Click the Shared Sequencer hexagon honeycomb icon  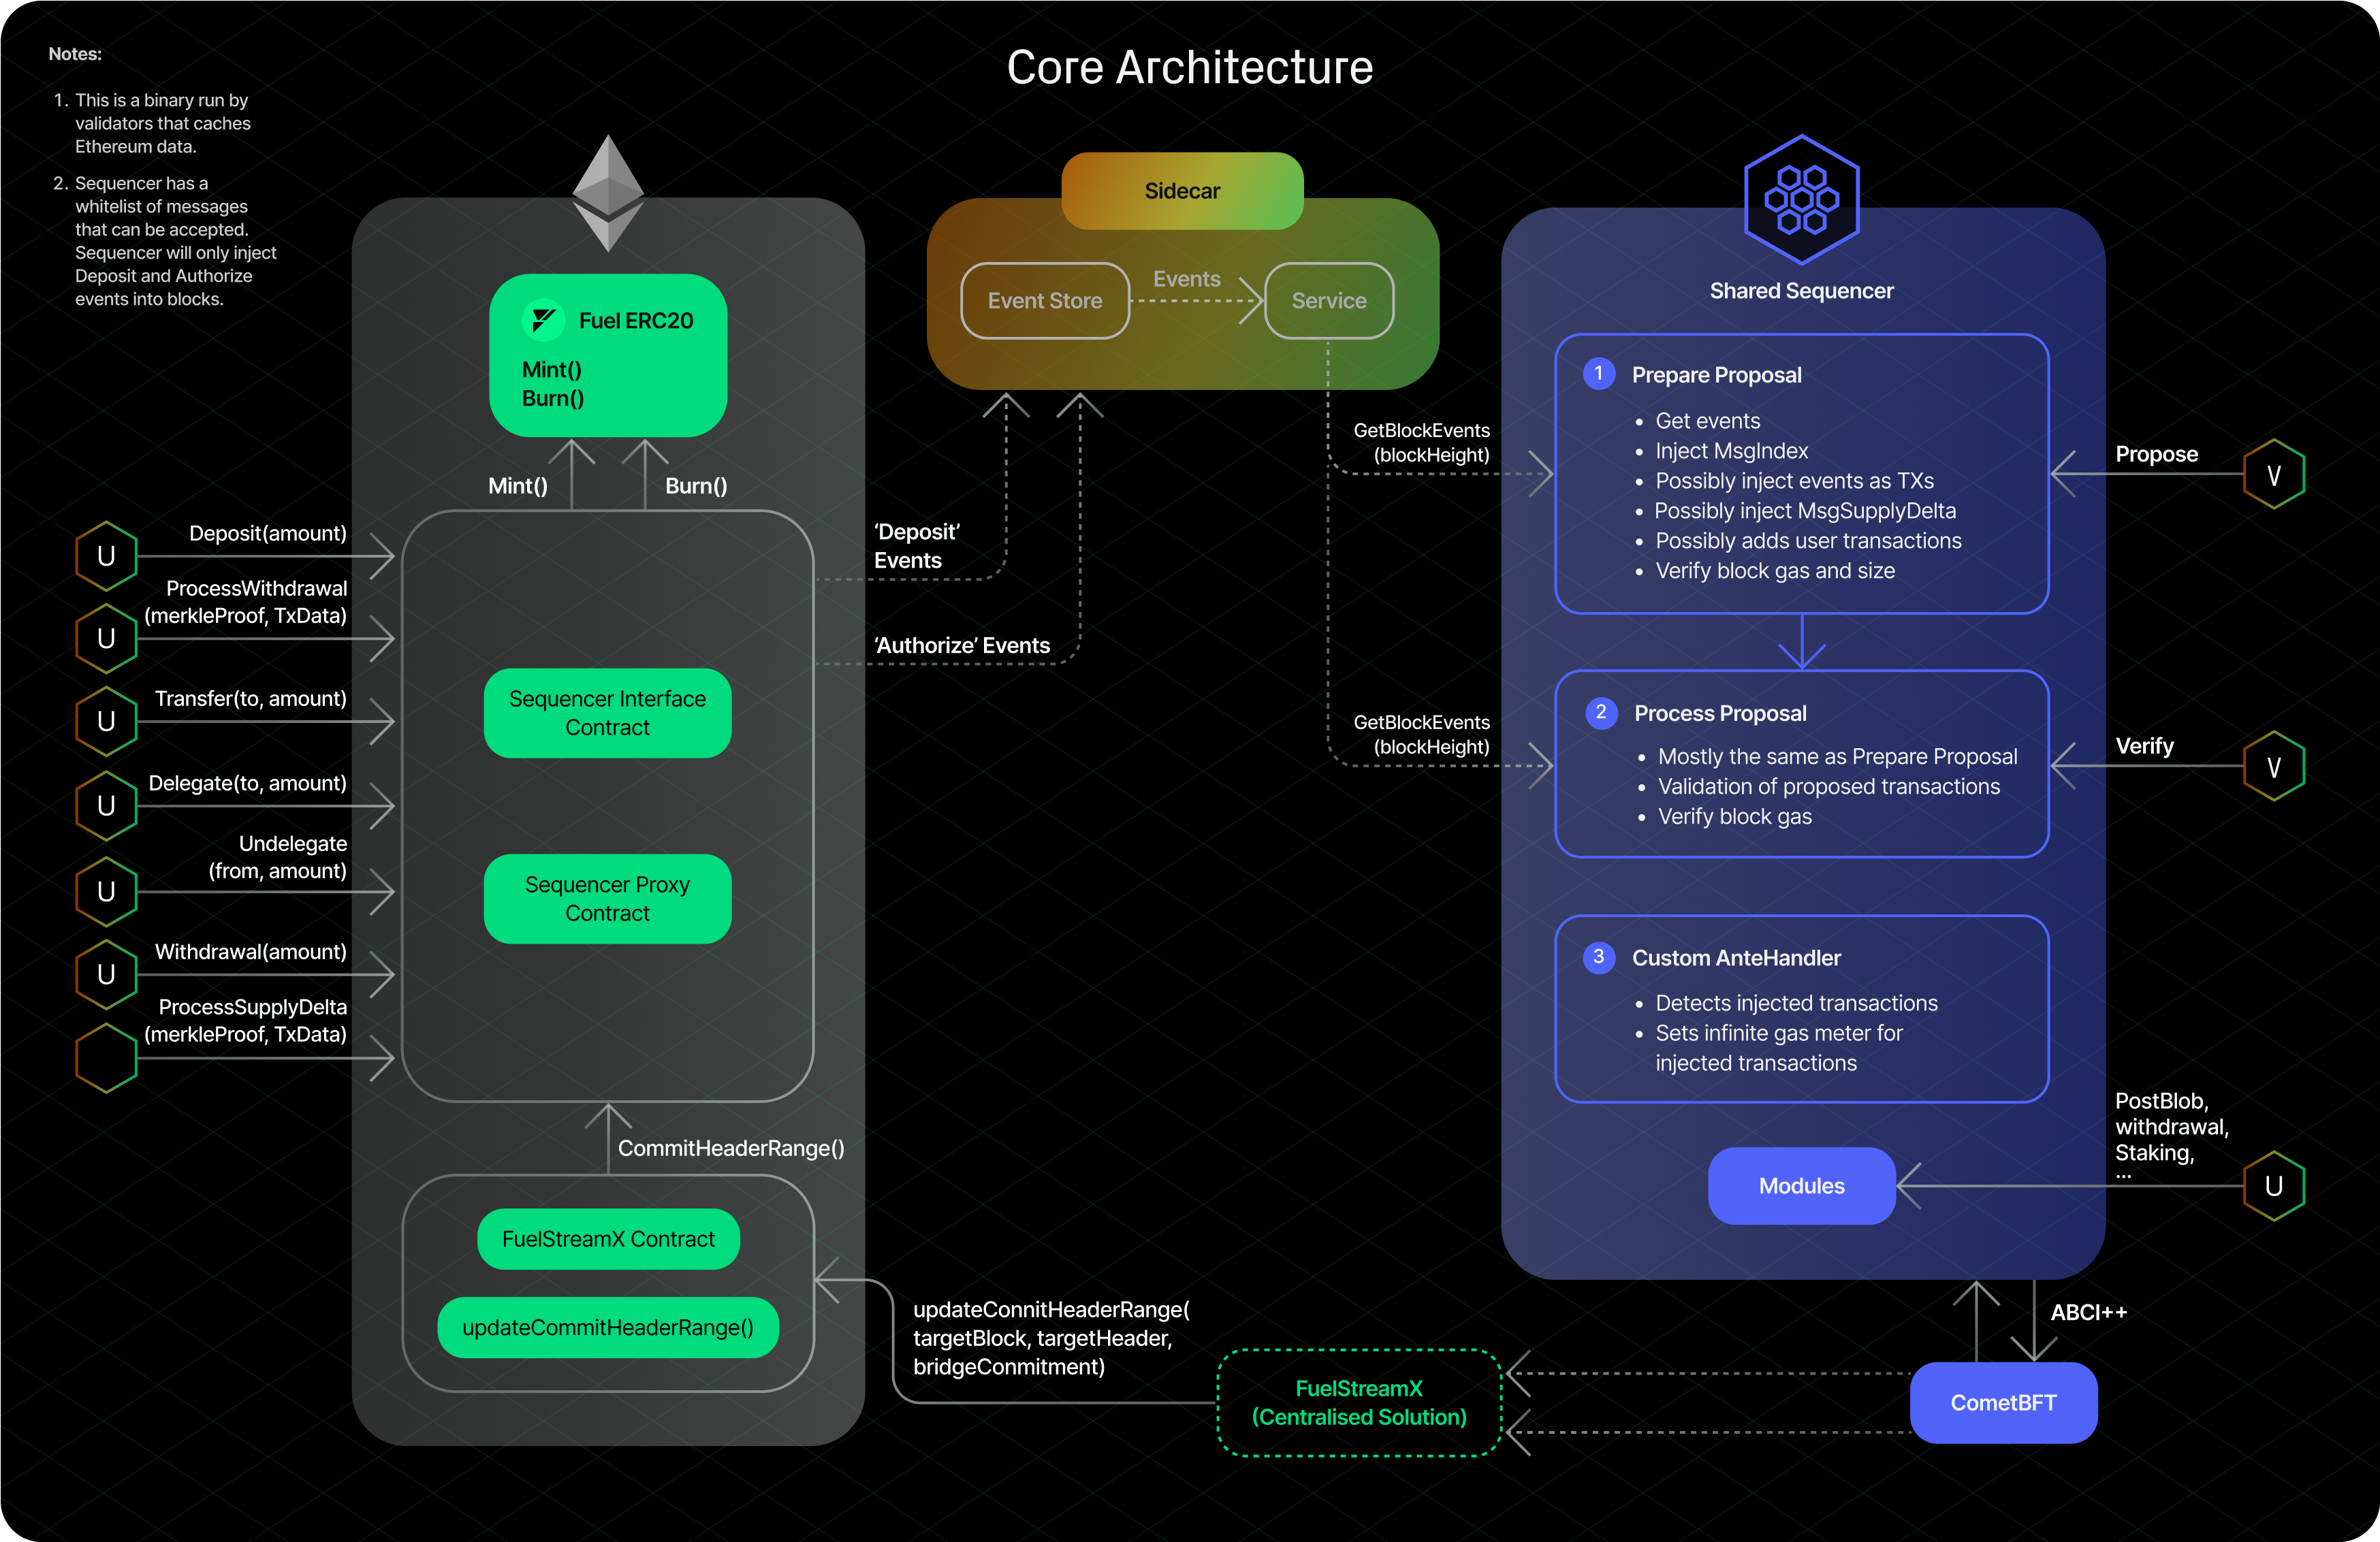pyautogui.click(x=1802, y=200)
